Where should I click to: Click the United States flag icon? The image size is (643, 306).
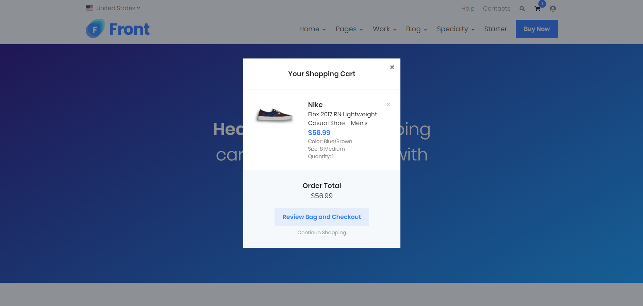tap(89, 8)
